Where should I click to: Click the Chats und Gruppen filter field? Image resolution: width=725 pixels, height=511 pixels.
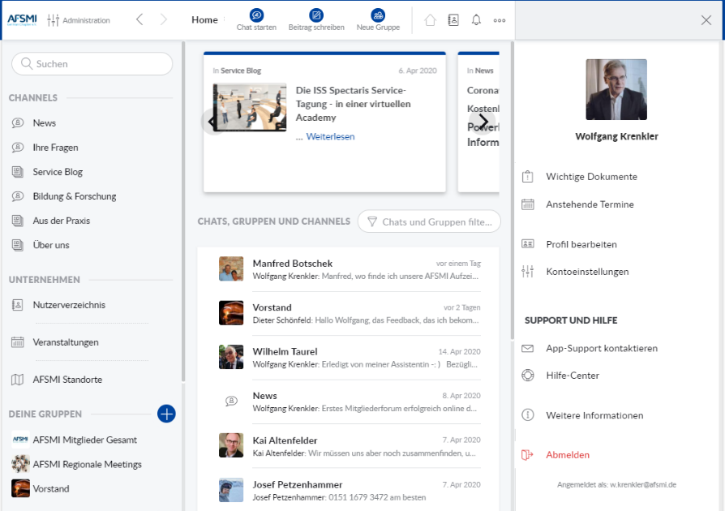click(429, 222)
